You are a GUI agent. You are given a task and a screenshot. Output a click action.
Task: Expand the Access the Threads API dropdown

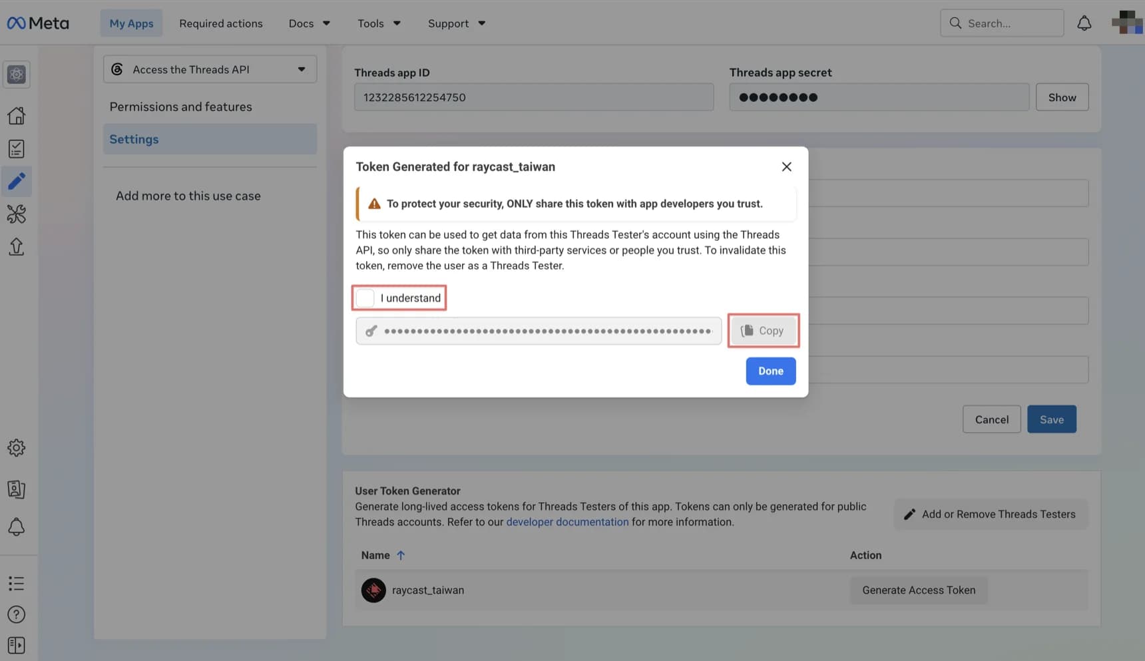[x=210, y=69]
